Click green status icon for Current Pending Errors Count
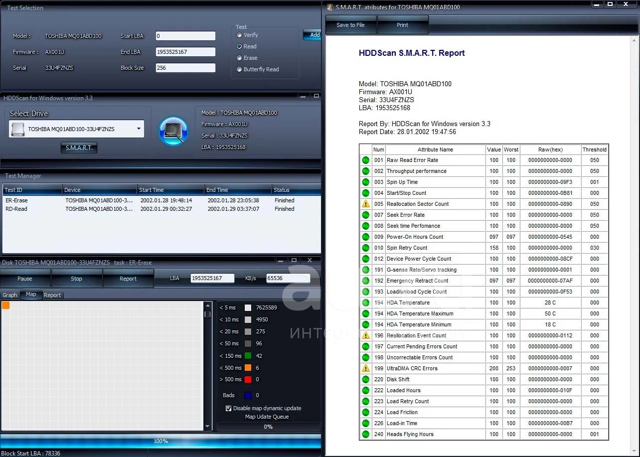This screenshot has width=640, height=457. pos(366,346)
